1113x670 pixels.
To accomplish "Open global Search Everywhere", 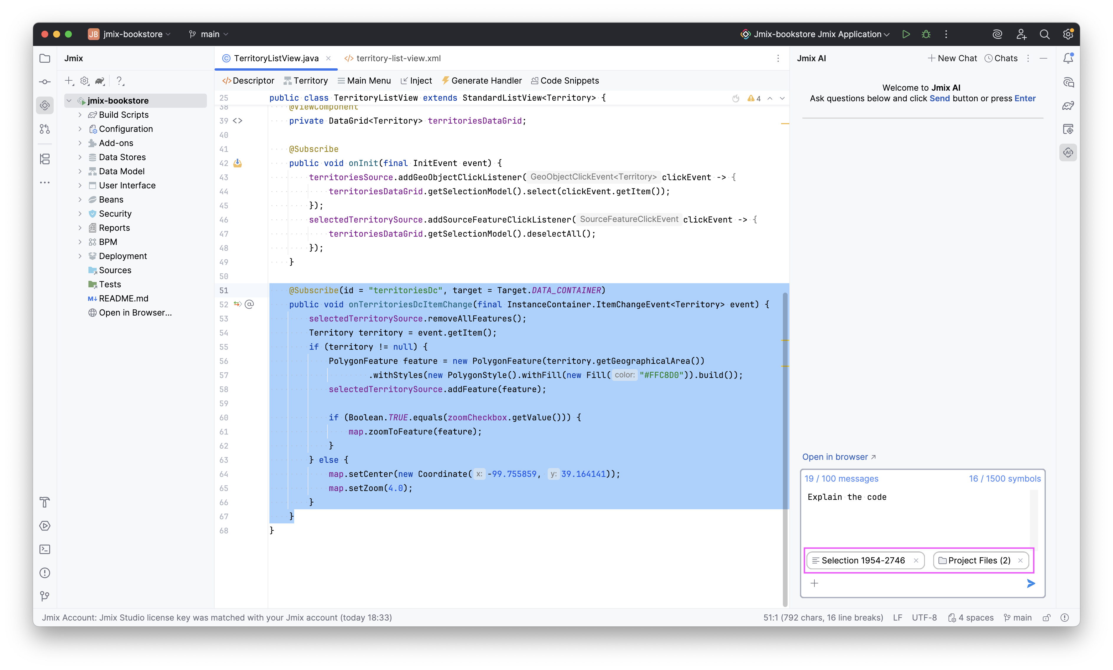I will [1045, 34].
